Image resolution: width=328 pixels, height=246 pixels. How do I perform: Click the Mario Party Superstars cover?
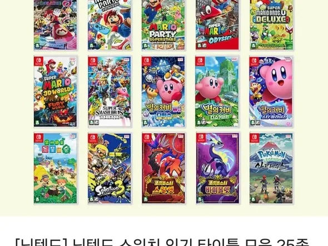coord(163,24)
